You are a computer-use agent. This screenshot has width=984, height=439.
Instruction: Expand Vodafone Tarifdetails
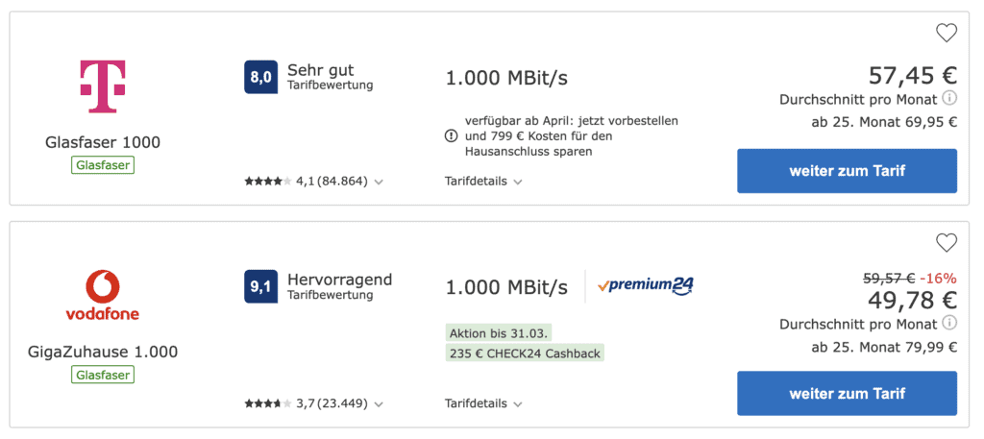click(x=483, y=403)
